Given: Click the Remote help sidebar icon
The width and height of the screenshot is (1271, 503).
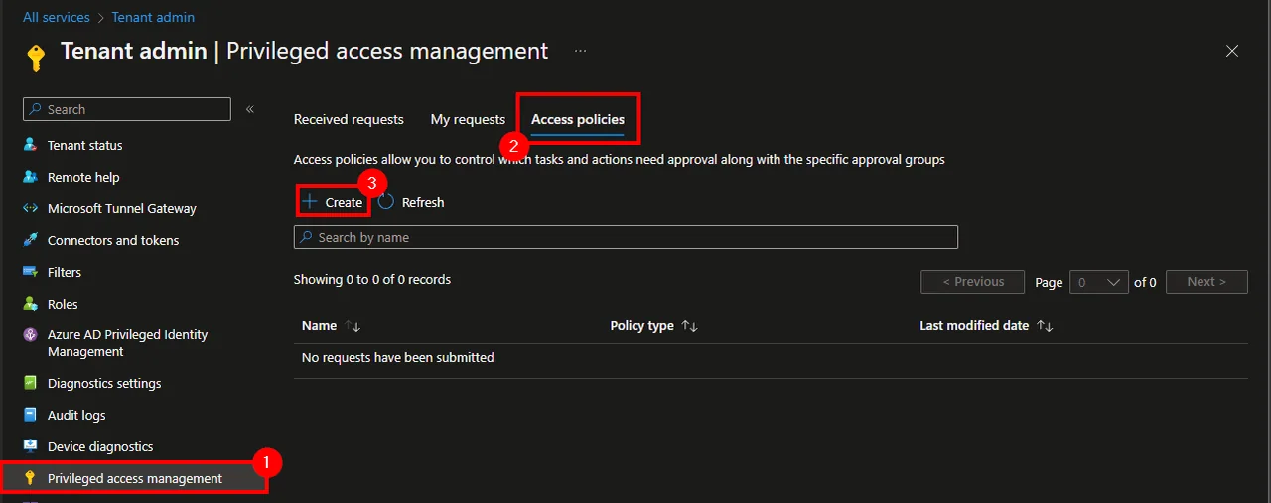Looking at the screenshot, I should 30,177.
